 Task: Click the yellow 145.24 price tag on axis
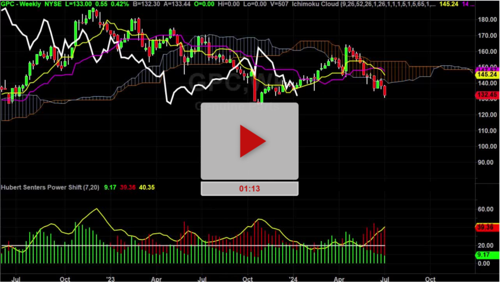click(x=486, y=75)
